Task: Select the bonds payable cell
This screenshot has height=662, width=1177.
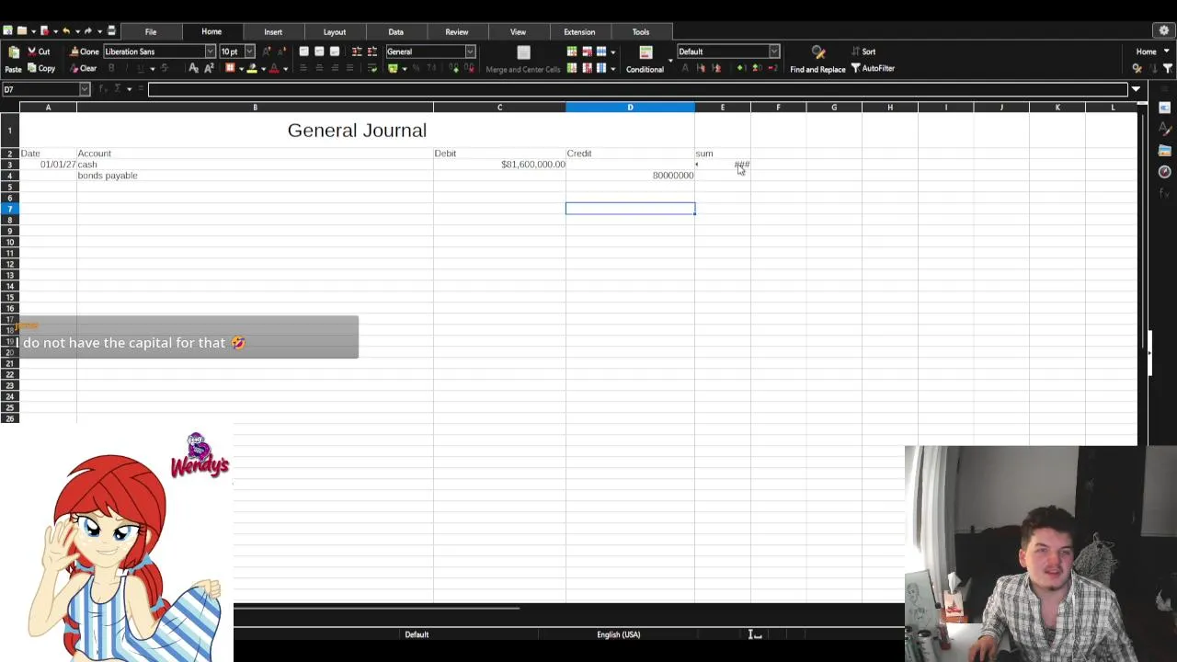Action: 255,176
